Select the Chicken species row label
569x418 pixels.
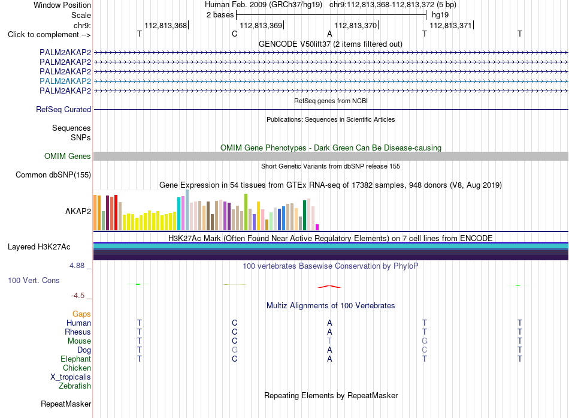tap(77, 368)
